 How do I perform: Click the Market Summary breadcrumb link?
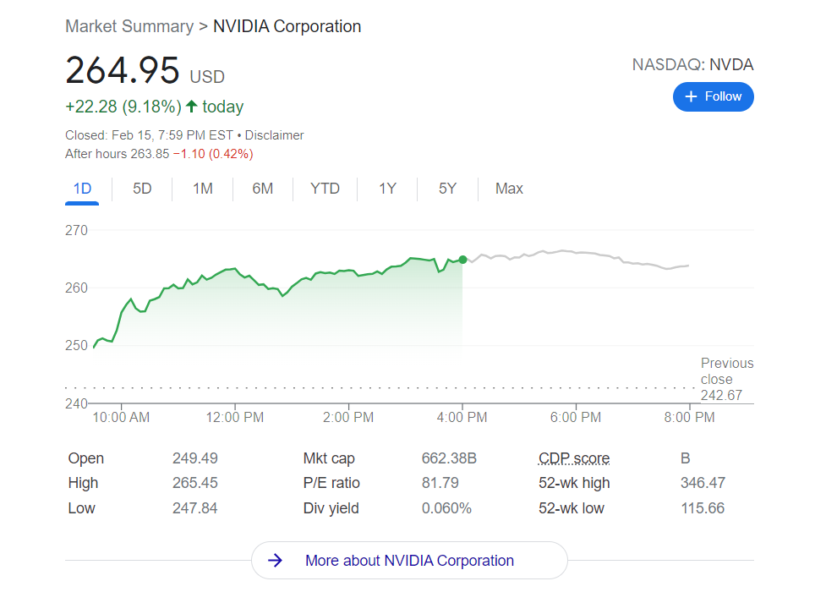click(x=129, y=26)
